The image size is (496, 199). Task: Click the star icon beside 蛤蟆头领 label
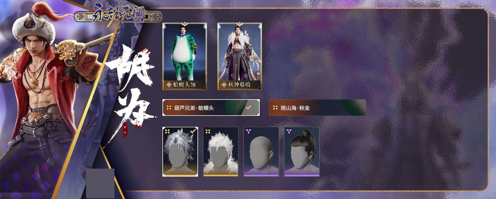(x=169, y=85)
